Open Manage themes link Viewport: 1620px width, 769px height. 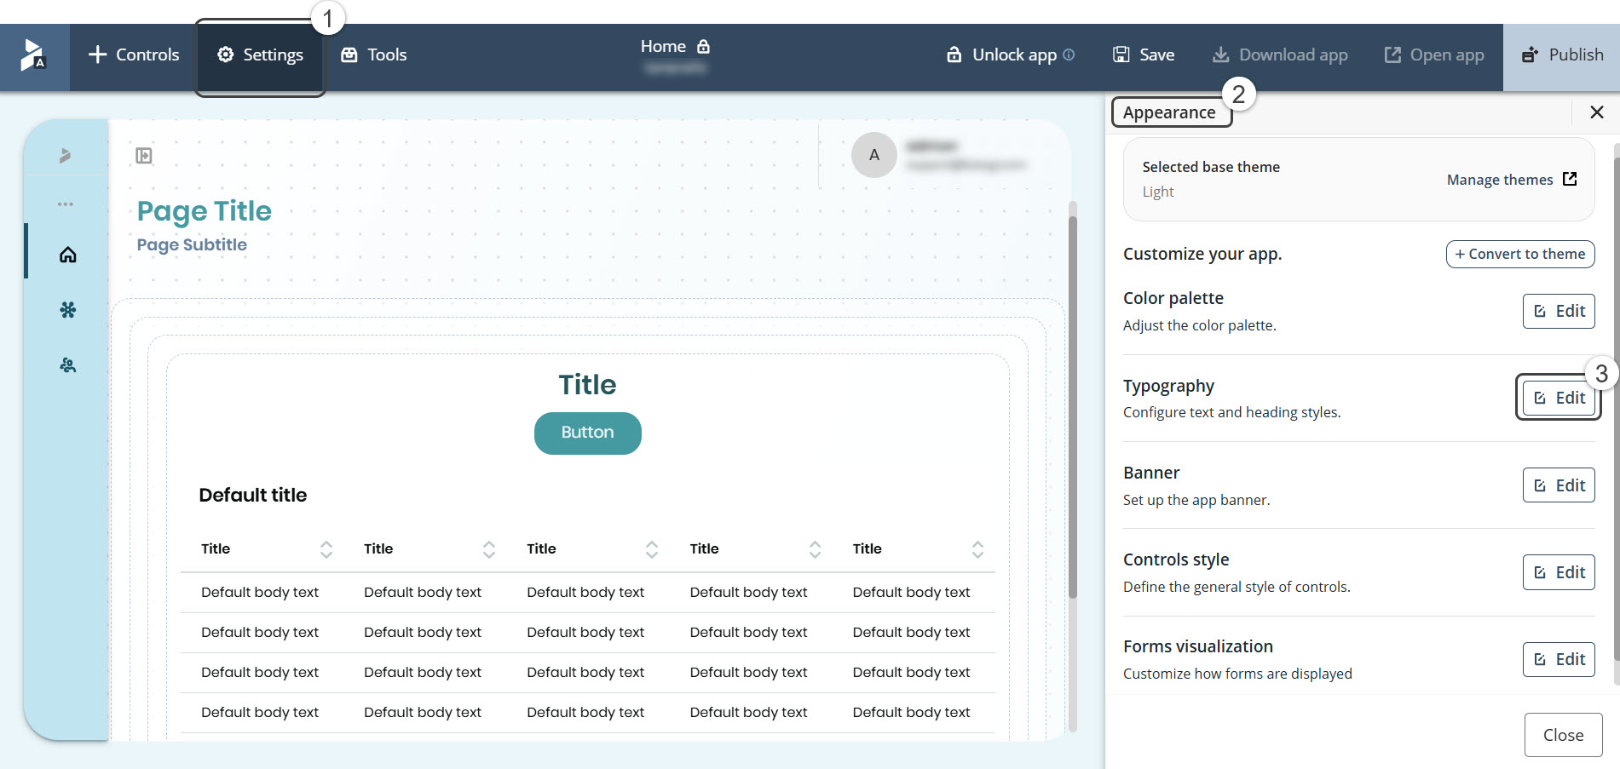point(1511,180)
